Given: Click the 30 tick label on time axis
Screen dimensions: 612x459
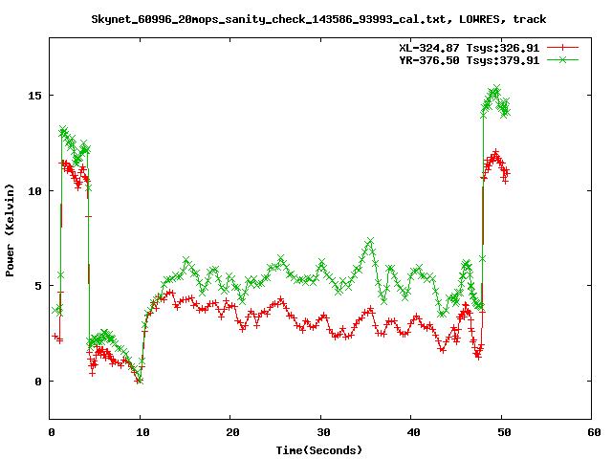Looking at the screenshot, I should coord(321,431).
